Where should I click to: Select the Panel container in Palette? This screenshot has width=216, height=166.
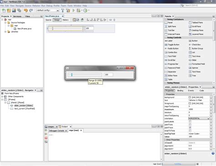pos(169,23)
